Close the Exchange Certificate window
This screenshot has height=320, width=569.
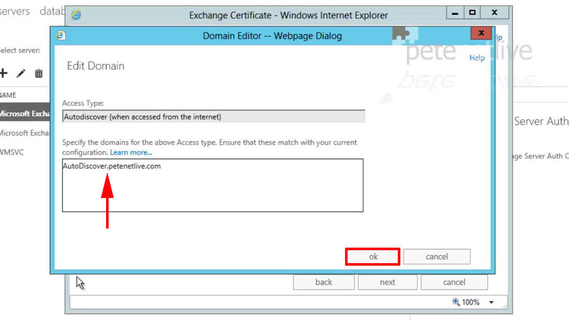click(494, 13)
